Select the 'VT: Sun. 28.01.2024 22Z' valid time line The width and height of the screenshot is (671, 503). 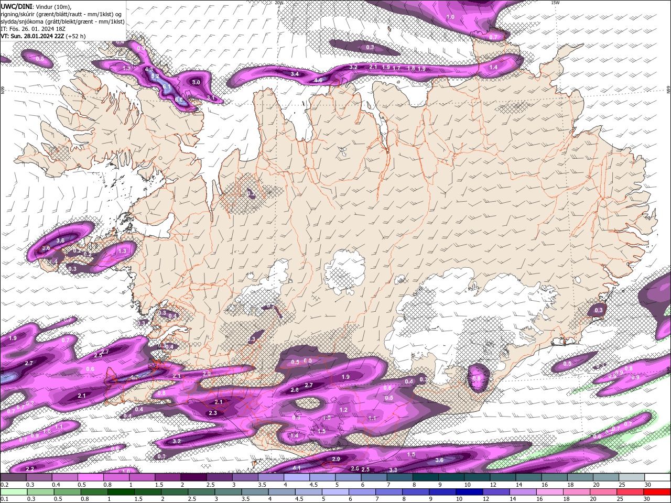32,36
